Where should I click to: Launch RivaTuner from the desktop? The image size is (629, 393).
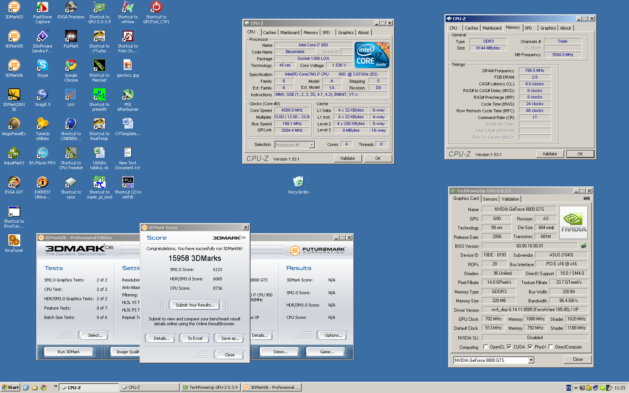click(14, 244)
